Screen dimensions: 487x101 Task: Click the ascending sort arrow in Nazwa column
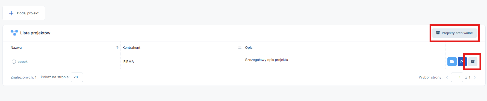(x=117, y=47)
